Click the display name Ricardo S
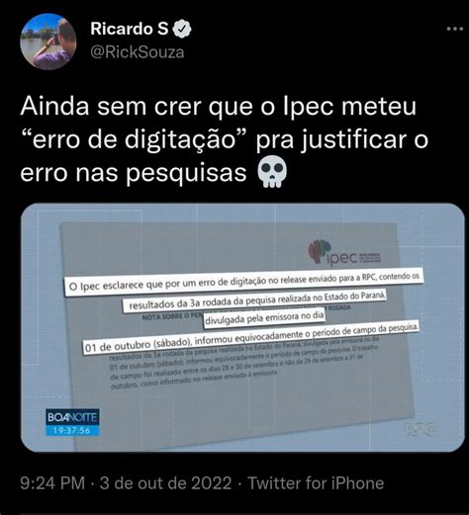Screen dimensions: 469x515 (130, 29)
